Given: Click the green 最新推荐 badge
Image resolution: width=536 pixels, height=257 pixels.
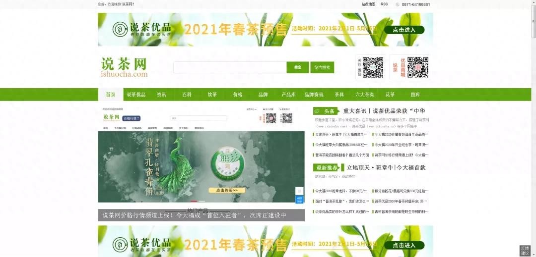Looking at the screenshot, I should pos(327,168).
